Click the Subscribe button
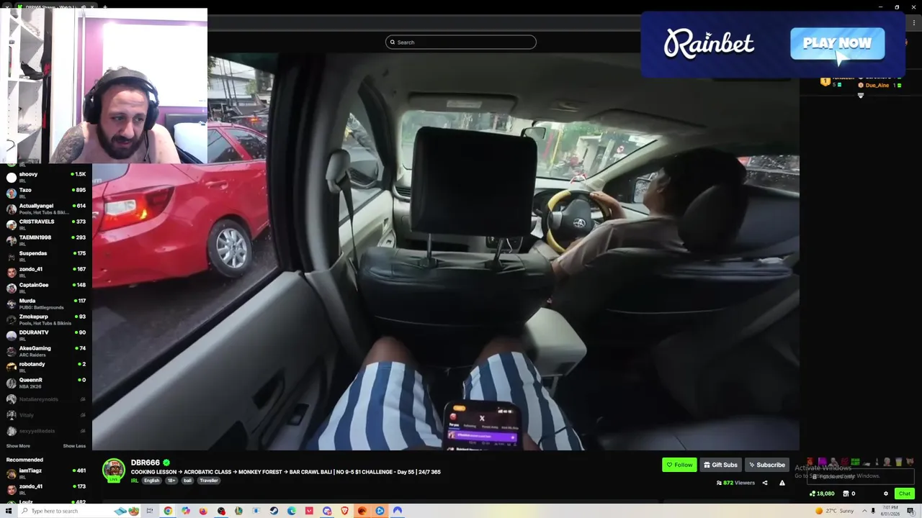Image resolution: width=922 pixels, height=518 pixels. (766, 465)
